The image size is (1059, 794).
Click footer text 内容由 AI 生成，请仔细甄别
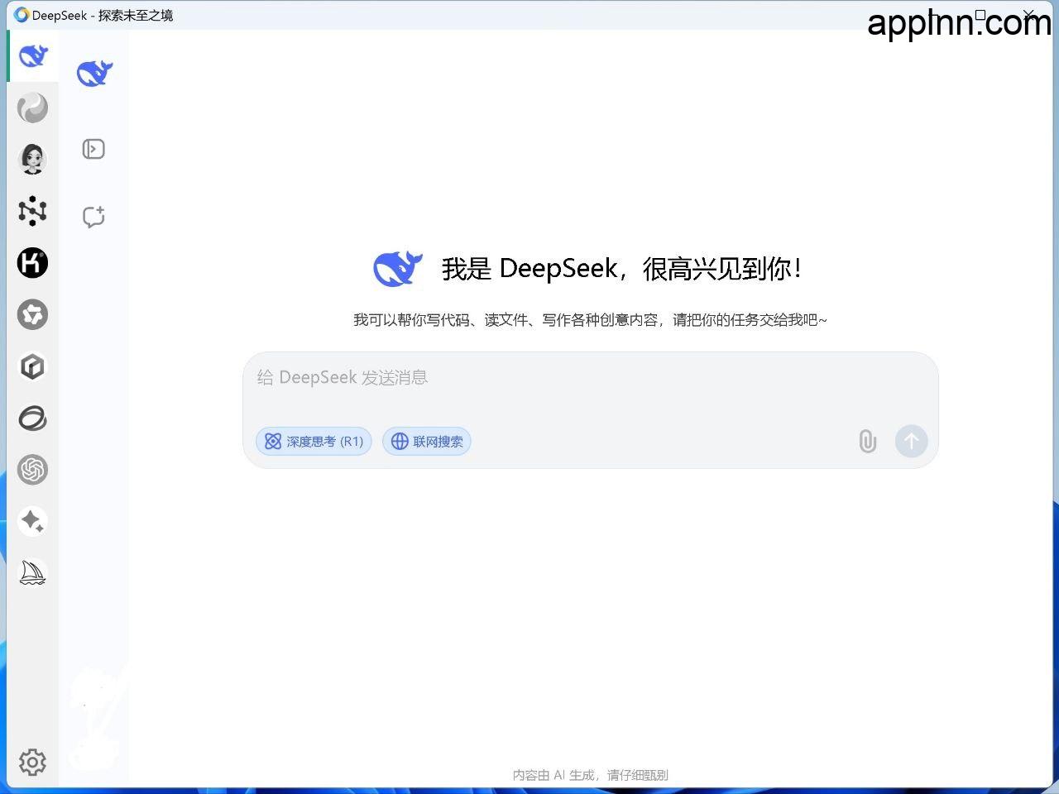point(591,775)
